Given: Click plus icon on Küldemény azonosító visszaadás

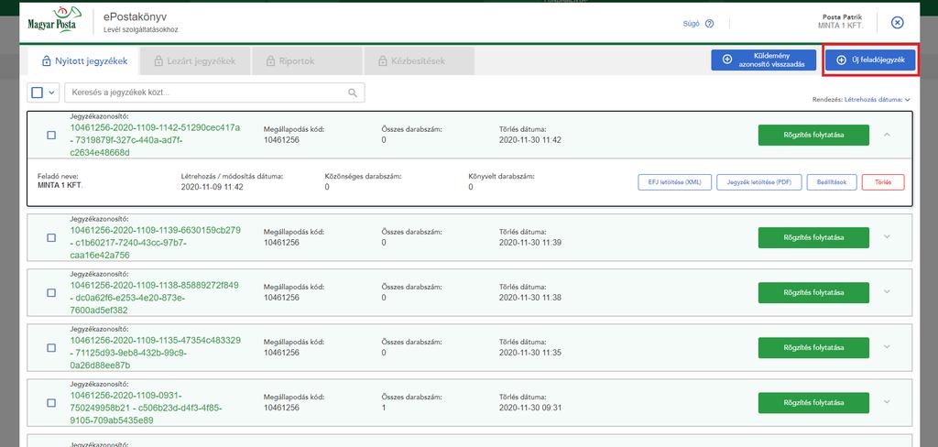Looking at the screenshot, I should 727,60.
